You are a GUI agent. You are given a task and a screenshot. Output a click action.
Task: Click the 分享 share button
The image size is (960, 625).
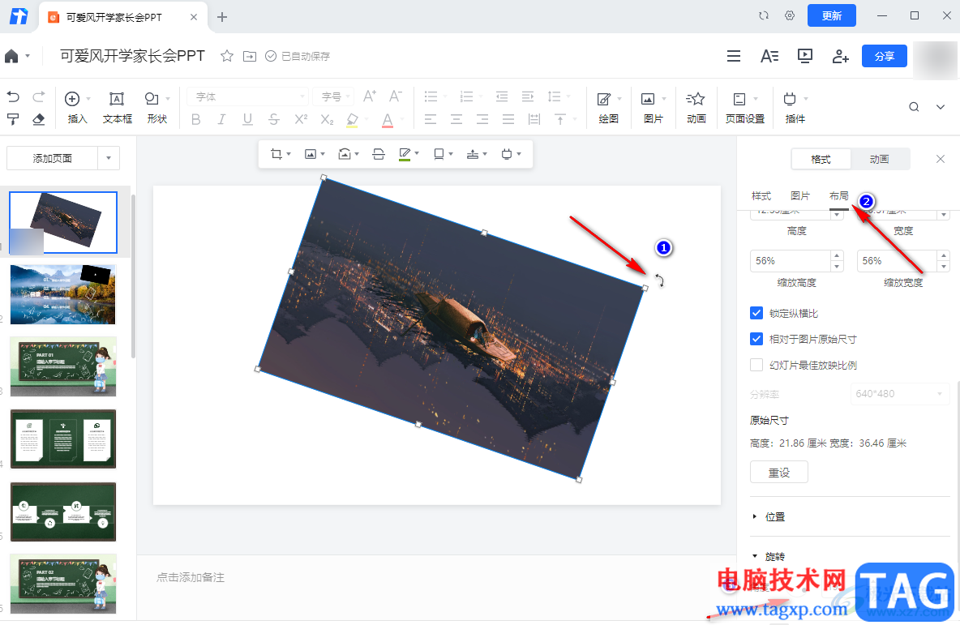tap(884, 56)
